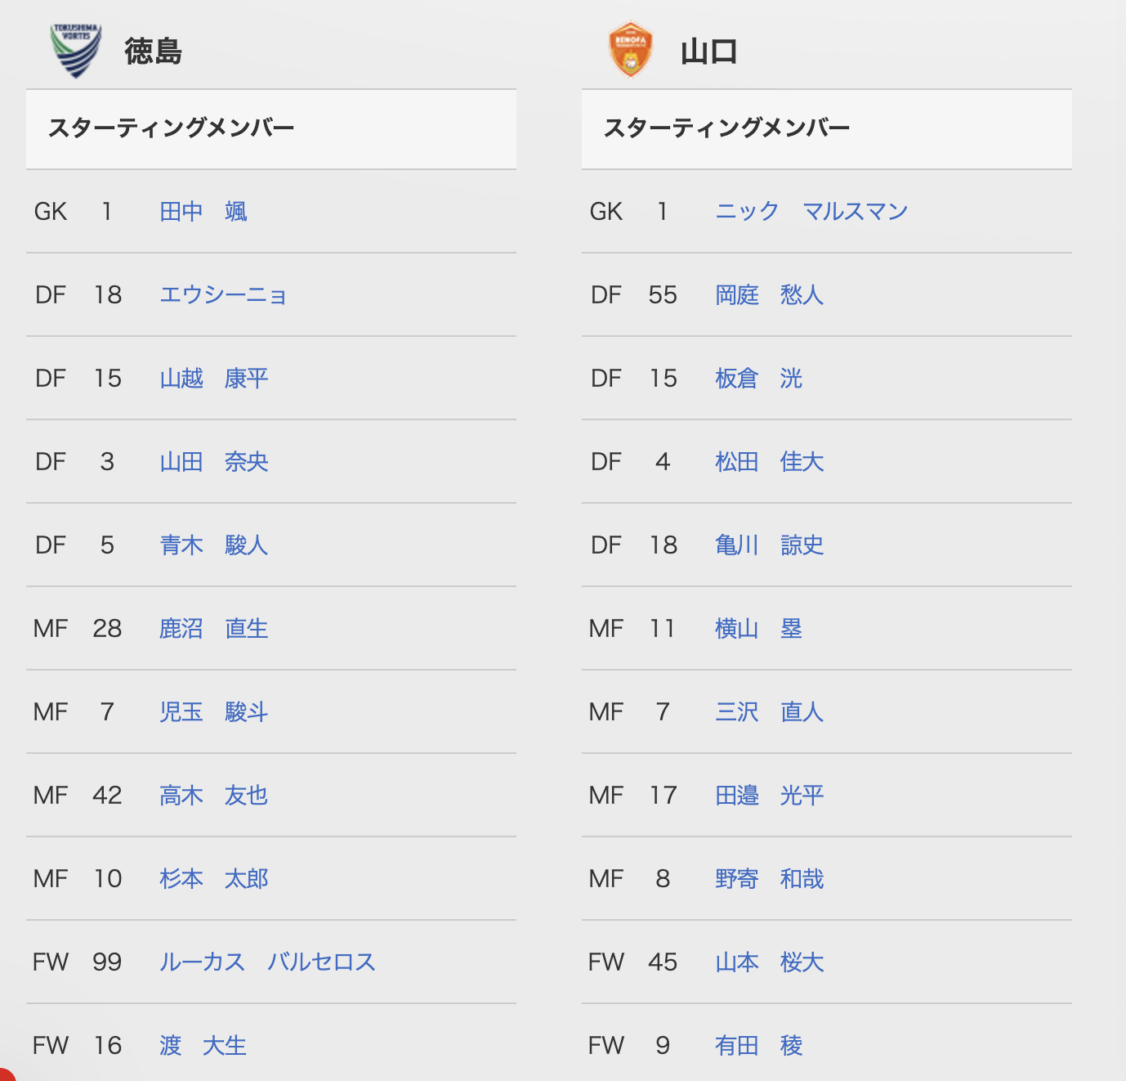This screenshot has height=1081, width=1126.
Task: Open 杉本 太郎 player link
Action: pyautogui.click(x=214, y=879)
